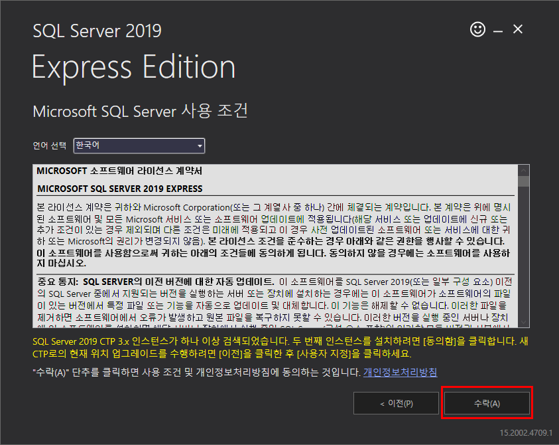This screenshot has height=445, width=559.
Task: Minimize the SQL Server installer window
Action: [498, 31]
